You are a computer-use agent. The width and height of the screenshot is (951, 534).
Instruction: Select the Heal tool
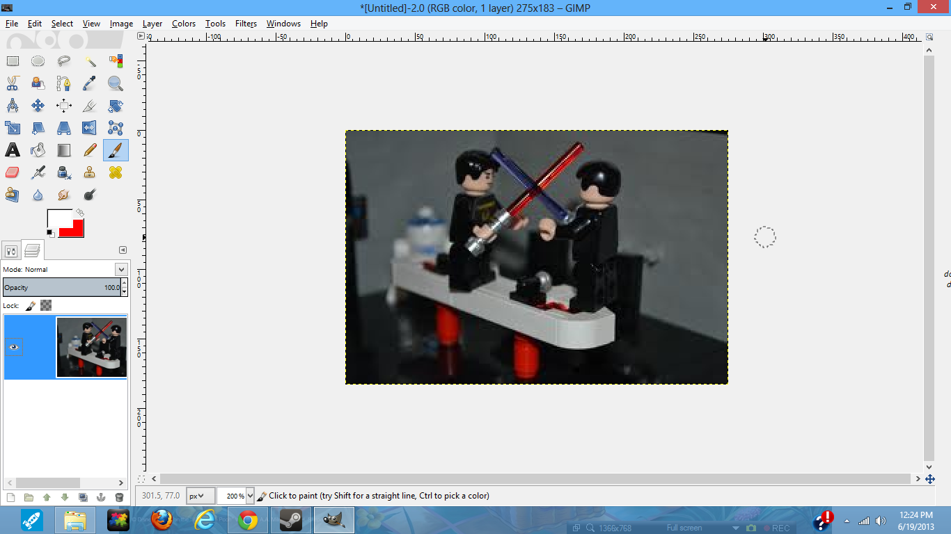click(x=116, y=172)
